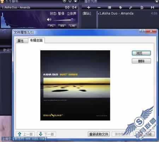Click the 浏览 browse button

pos(141,53)
